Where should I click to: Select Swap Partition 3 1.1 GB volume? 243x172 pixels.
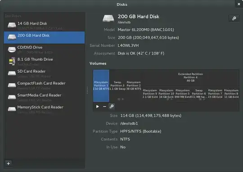pyautogui.click(x=117, y=86)
